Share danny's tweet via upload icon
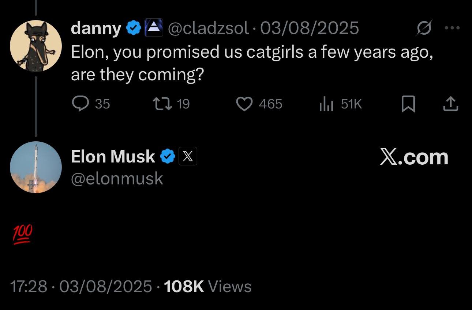The width and height of the screenshot is (472, 310). pyautogui.click(x=450, y=104)
